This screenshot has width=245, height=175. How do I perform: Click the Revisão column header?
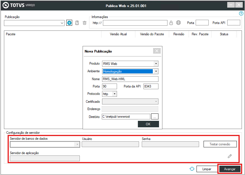click(179, 34)
